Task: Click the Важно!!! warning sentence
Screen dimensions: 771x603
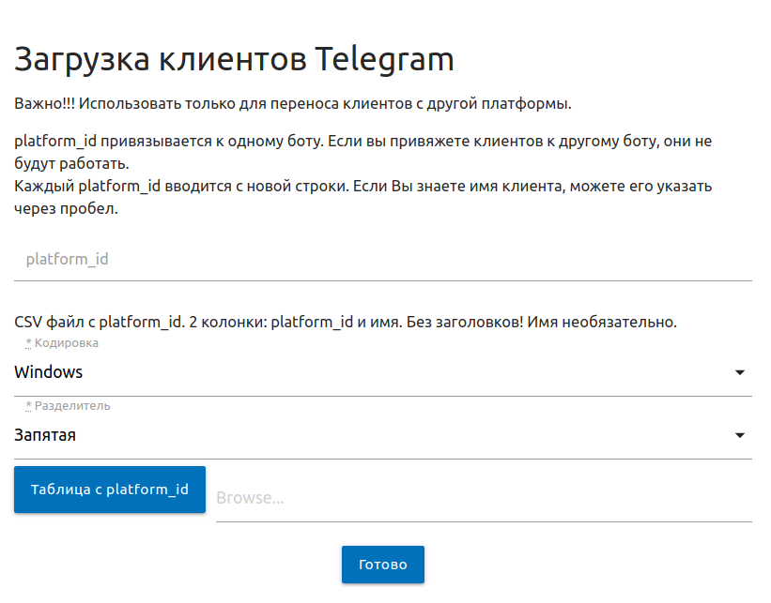Action: coord(293,104)
